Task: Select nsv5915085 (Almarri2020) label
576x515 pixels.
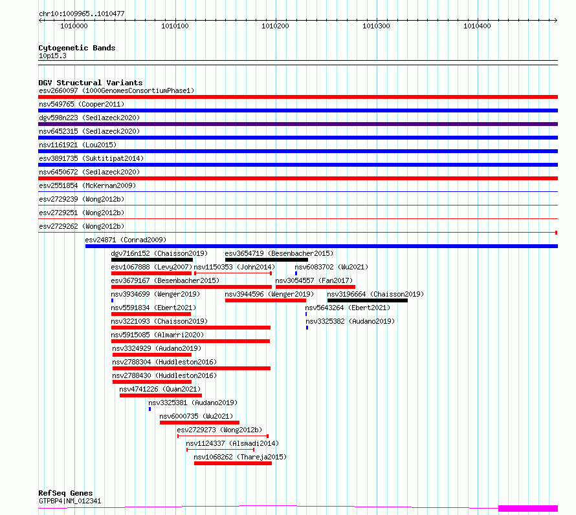Action: (x=157, y=335)
